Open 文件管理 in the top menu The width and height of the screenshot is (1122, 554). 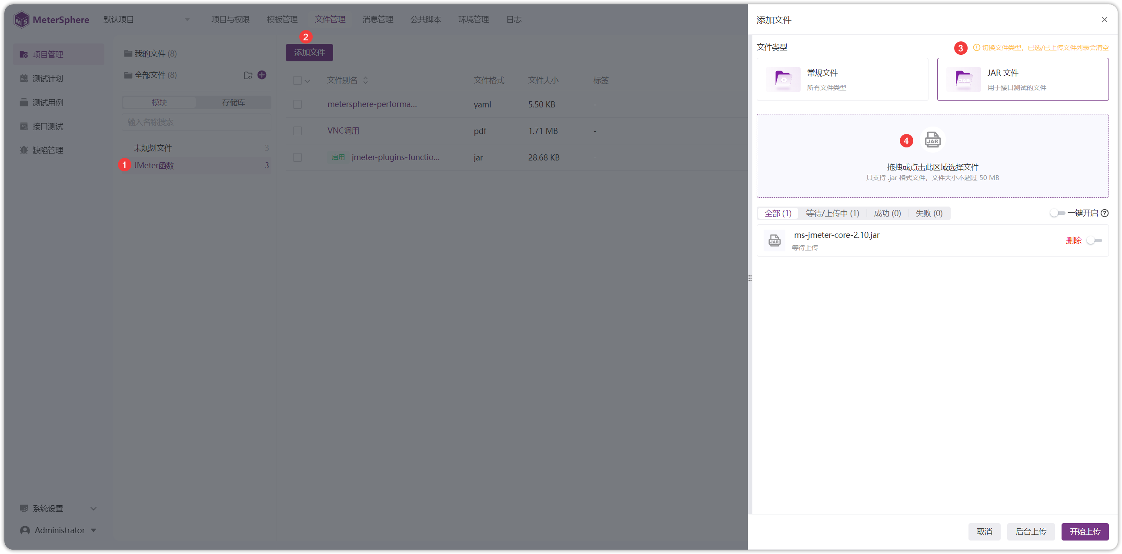330,20
